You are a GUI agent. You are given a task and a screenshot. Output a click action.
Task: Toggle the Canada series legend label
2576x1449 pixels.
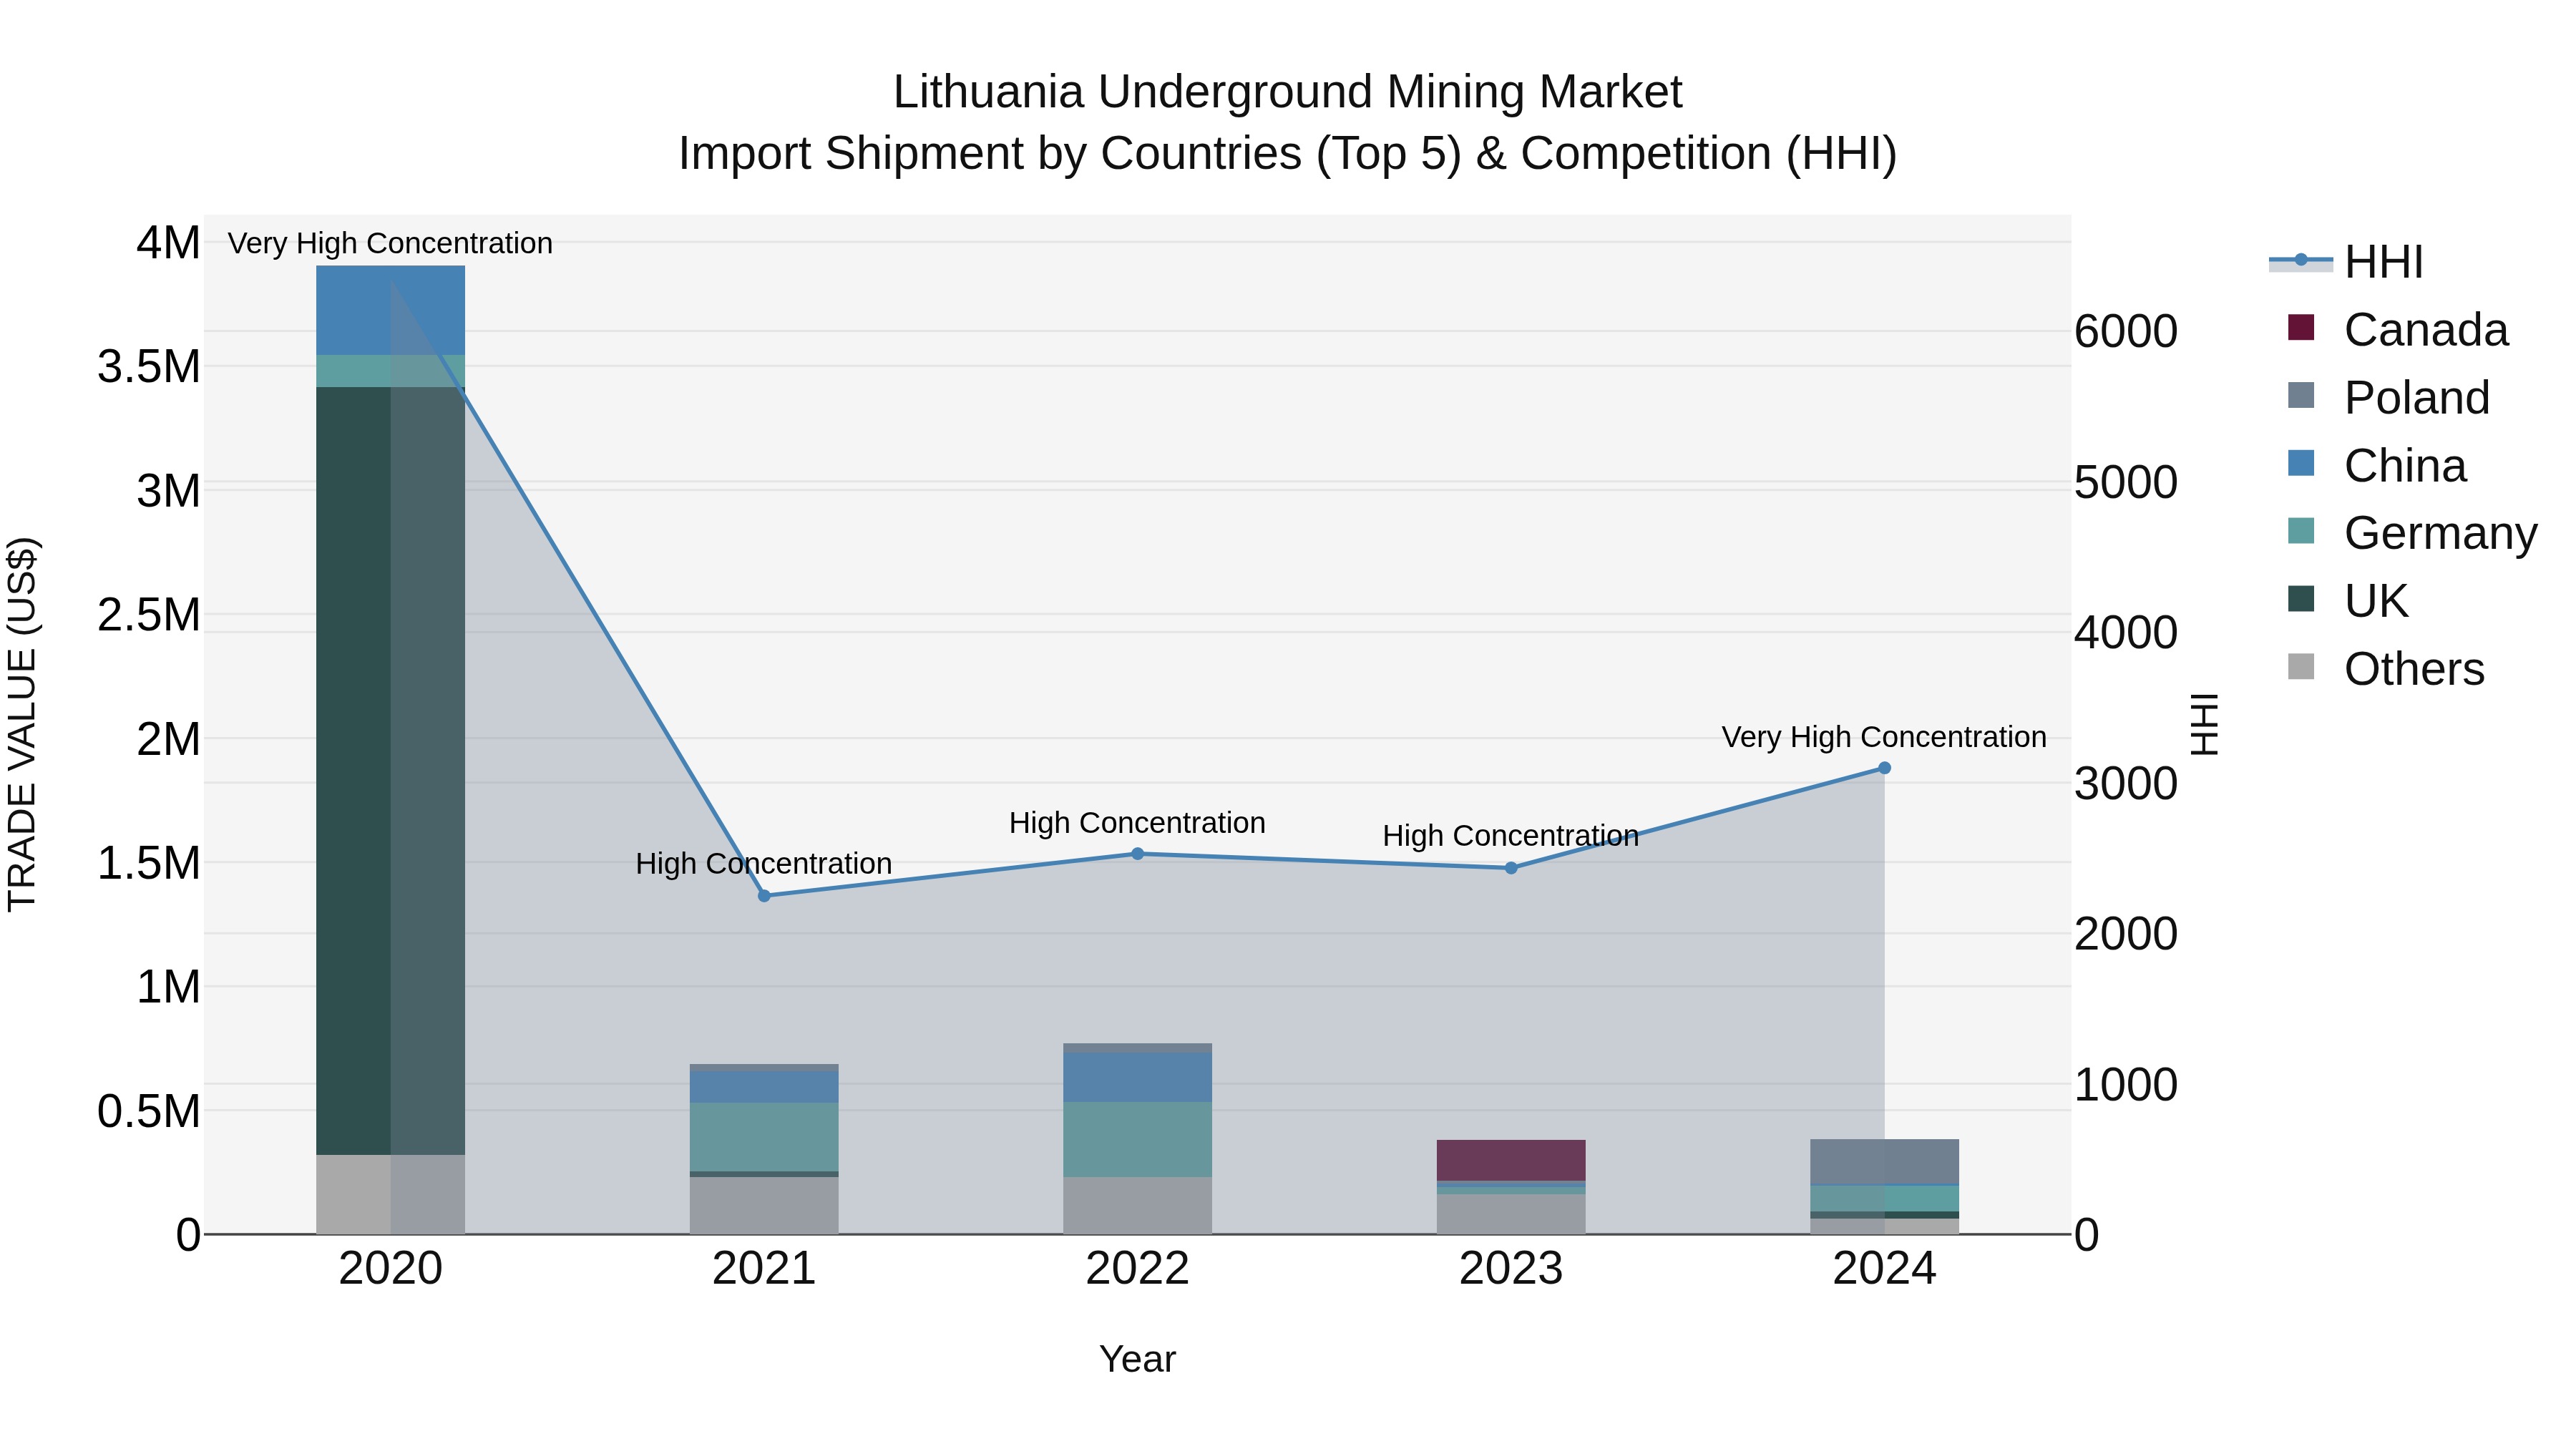click(x=2426, y=330)
